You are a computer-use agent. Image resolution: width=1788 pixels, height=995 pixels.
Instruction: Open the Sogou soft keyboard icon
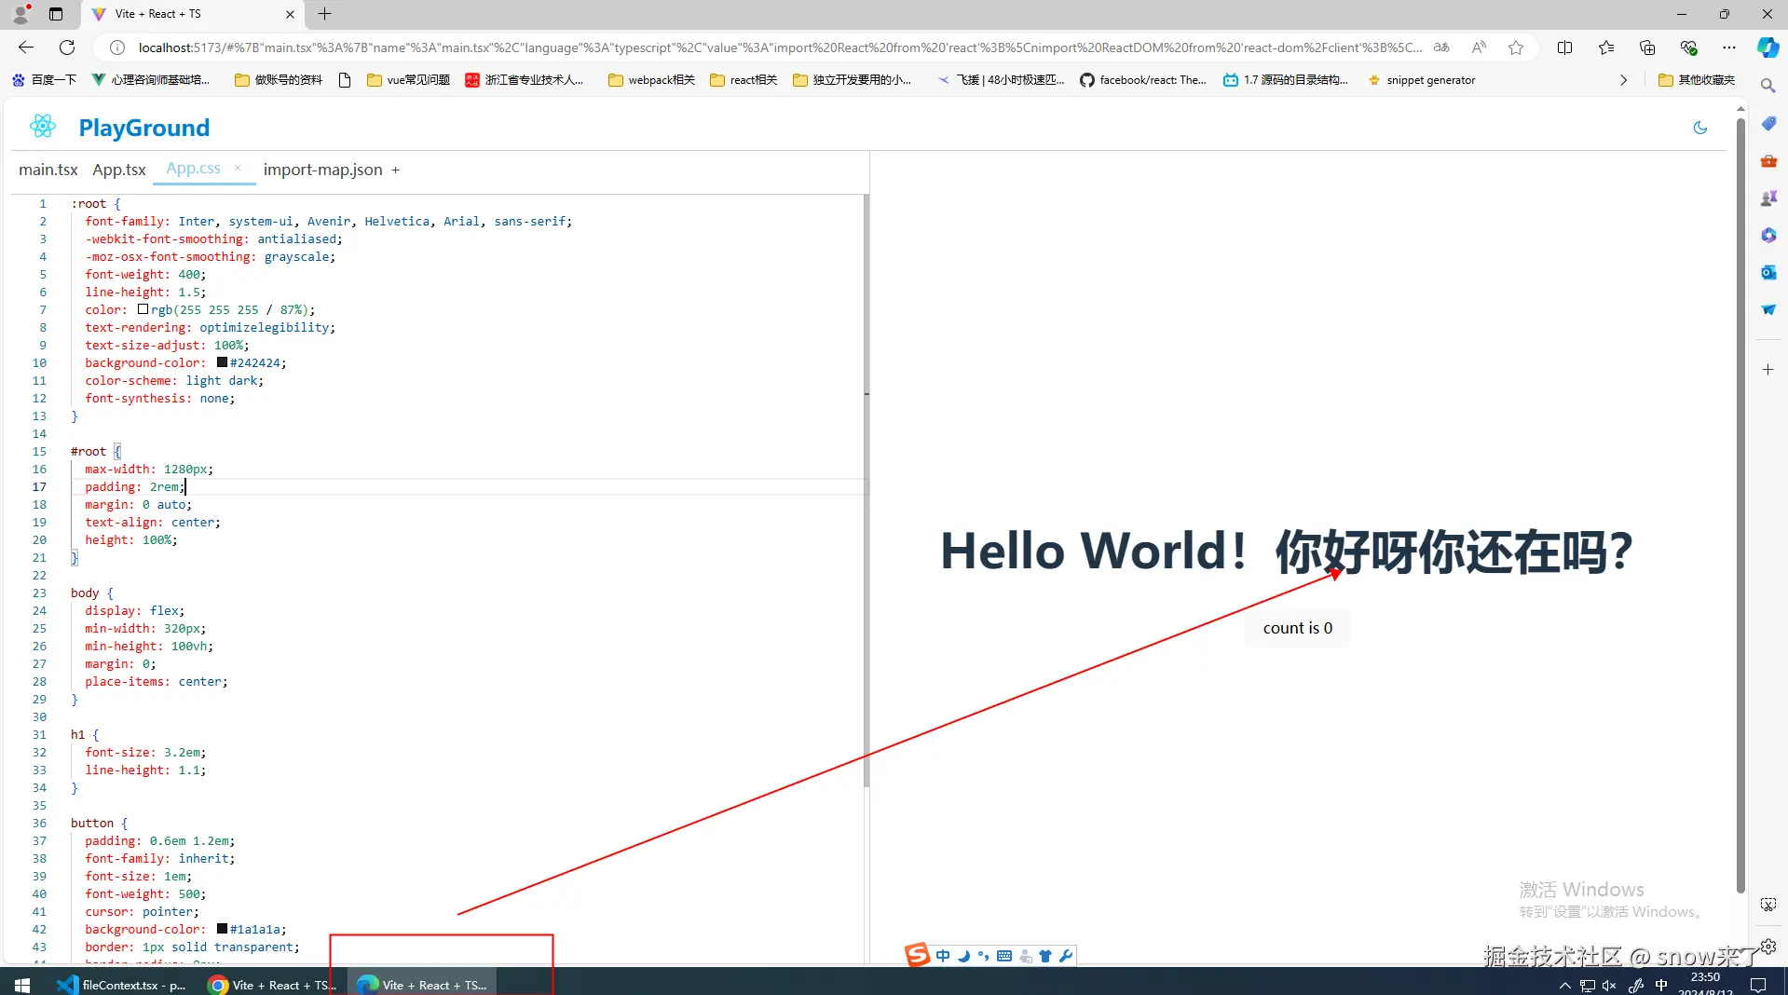point(1004,956)
